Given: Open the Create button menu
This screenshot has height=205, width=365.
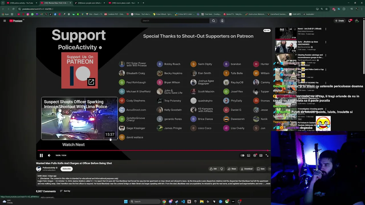Looking at the screenshot, I should pos(339,21).
